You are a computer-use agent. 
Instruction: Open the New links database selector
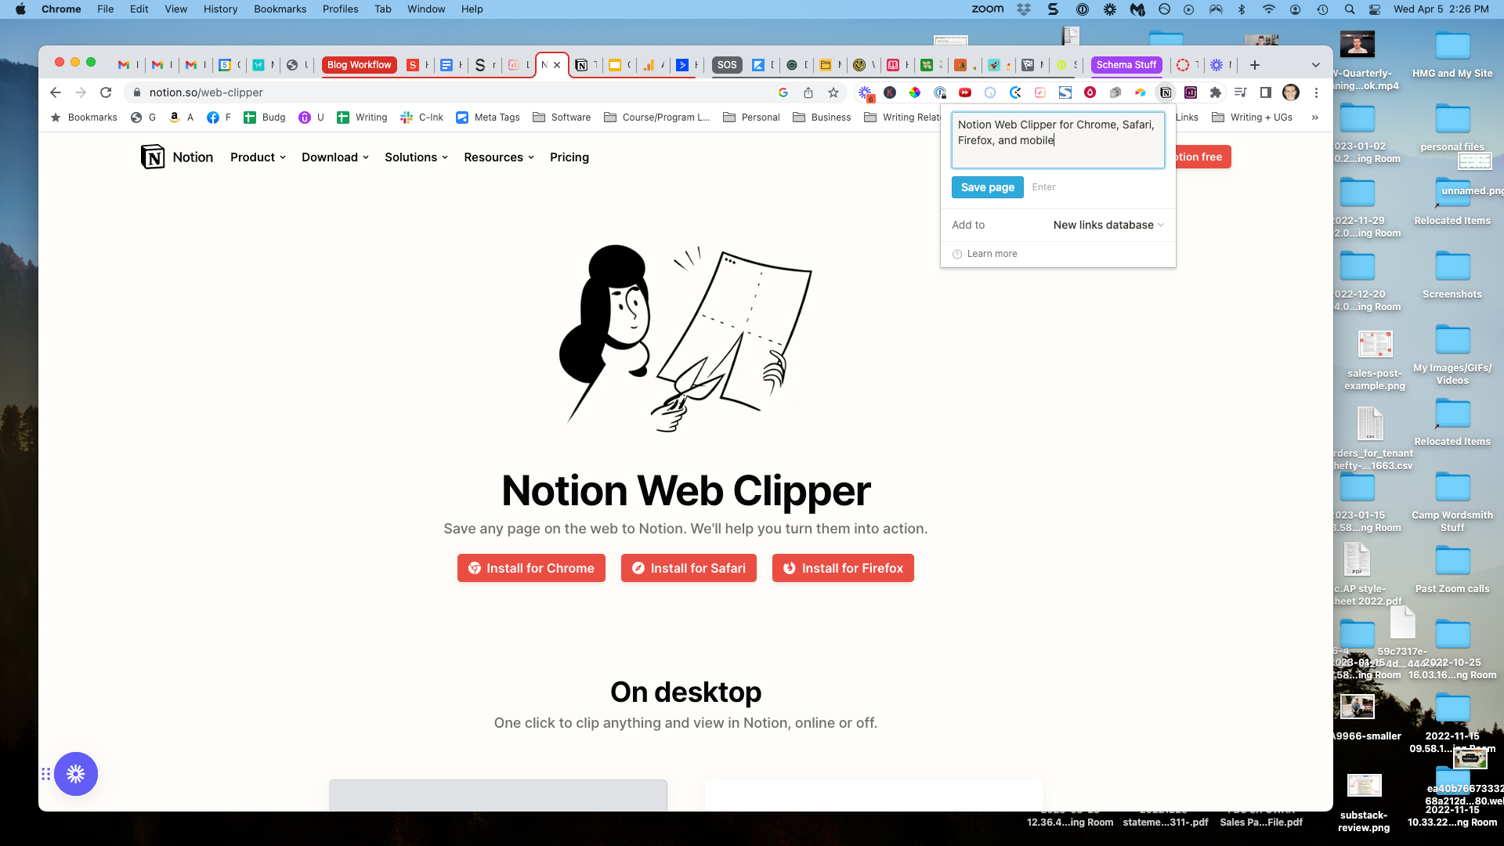click(x=1108, y=225)
